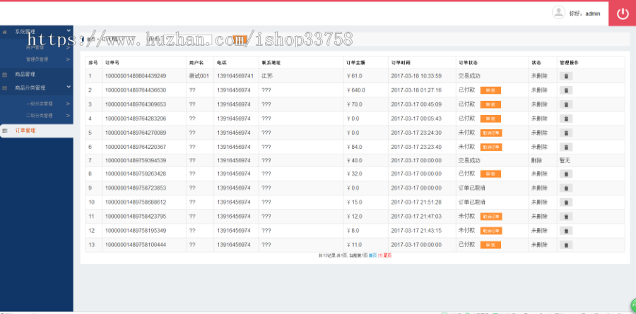This screenshot has width=636, height=314.
Task: Click the admin user avatar icon
Action: tap(558, 13)
